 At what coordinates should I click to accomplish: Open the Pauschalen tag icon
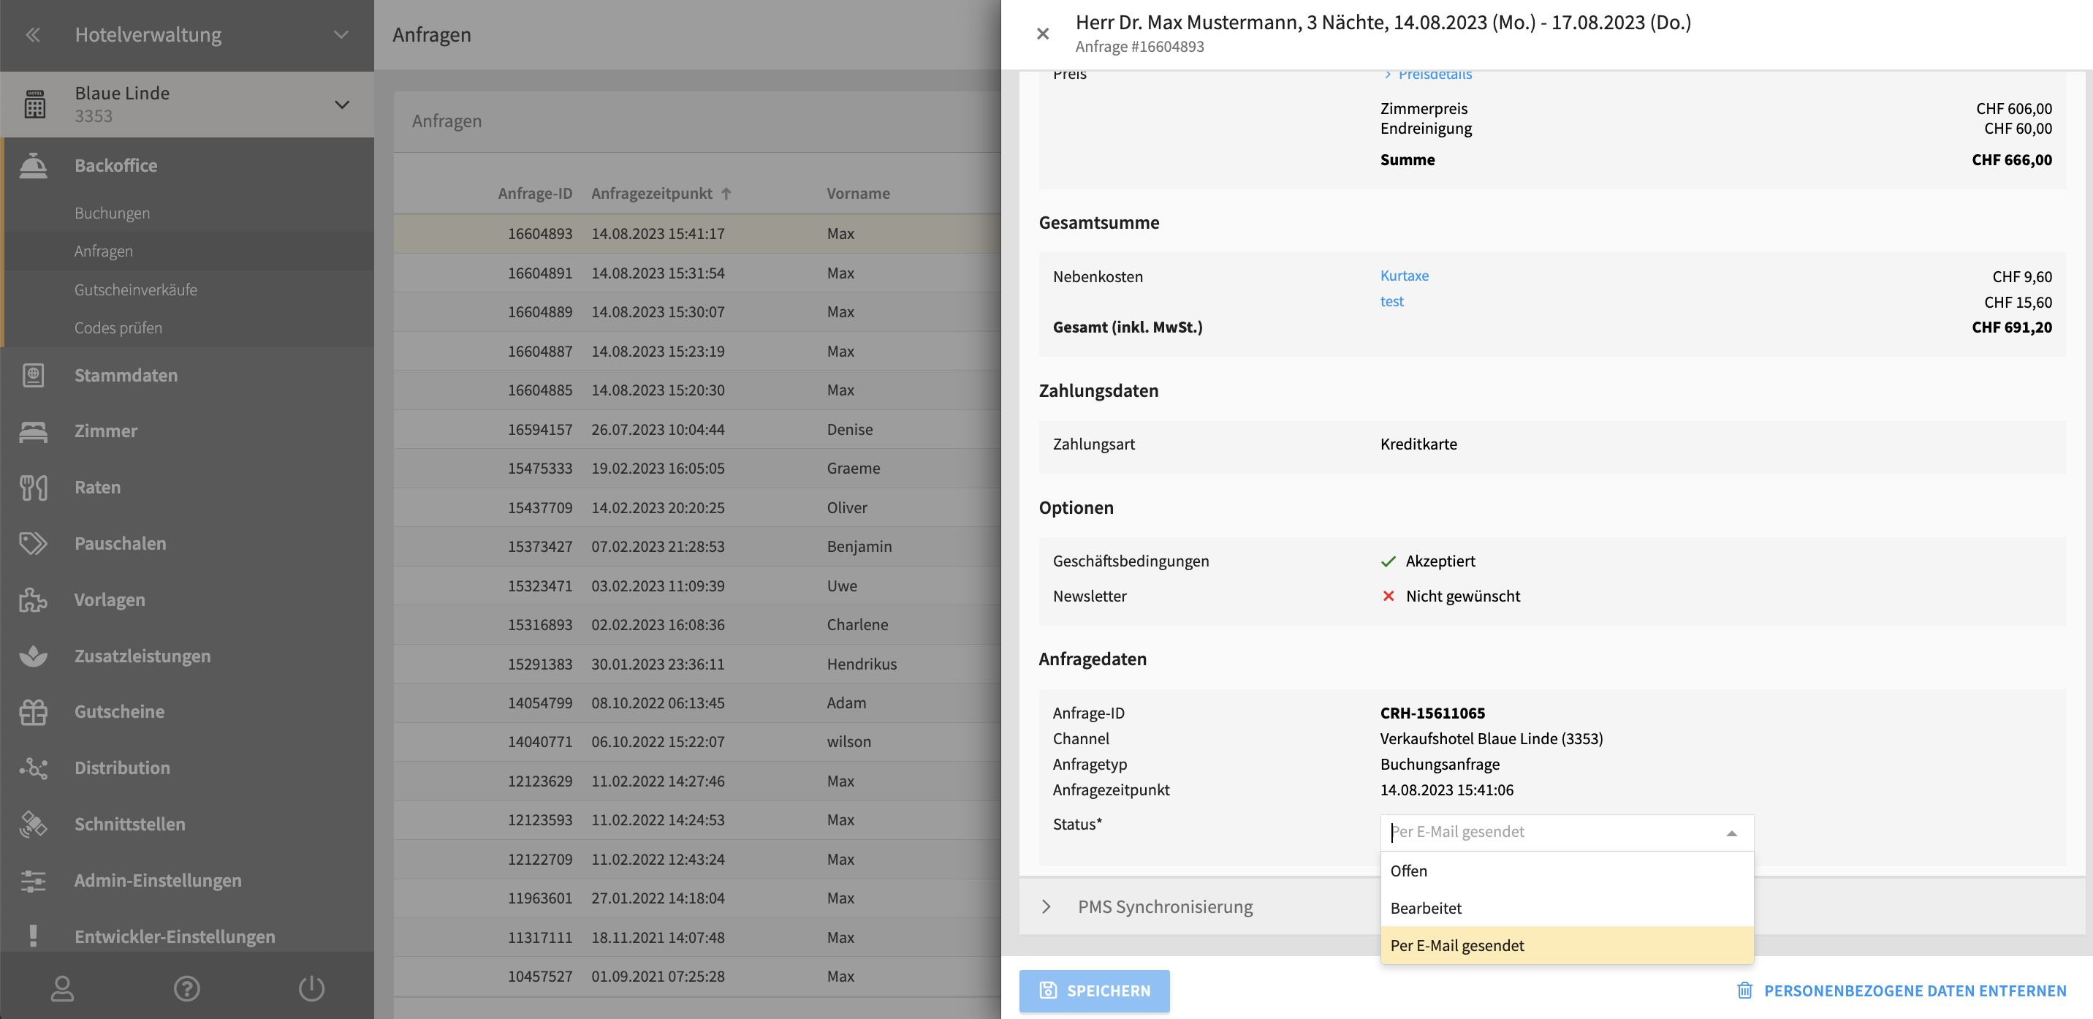pyautogui.click(x=34, y=543)
